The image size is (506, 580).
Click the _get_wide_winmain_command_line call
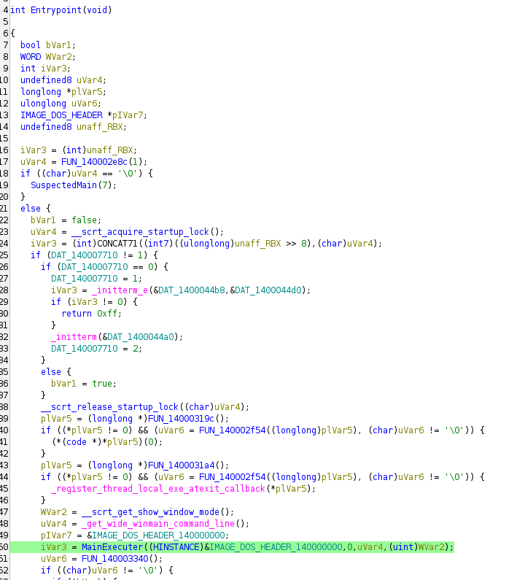138,523
